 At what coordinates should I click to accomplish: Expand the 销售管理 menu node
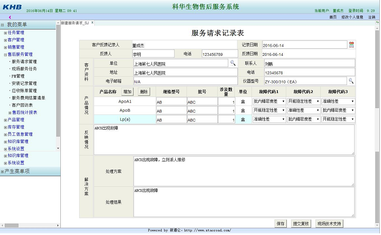coord(5,47)
